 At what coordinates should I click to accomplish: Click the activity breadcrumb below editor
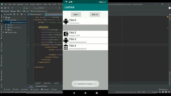(56, 83)
